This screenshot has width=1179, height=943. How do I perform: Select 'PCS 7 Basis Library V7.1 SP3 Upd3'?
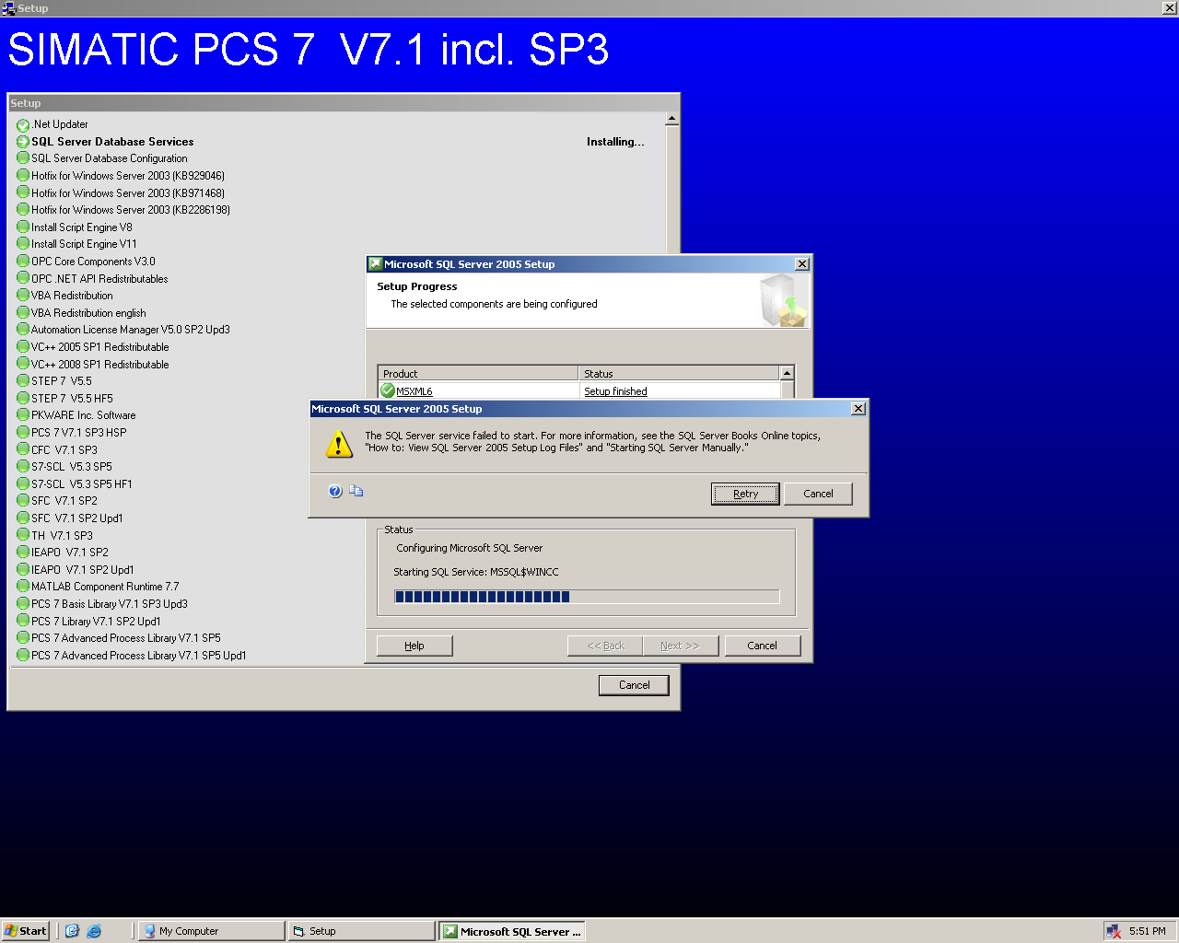click(110, 604)
